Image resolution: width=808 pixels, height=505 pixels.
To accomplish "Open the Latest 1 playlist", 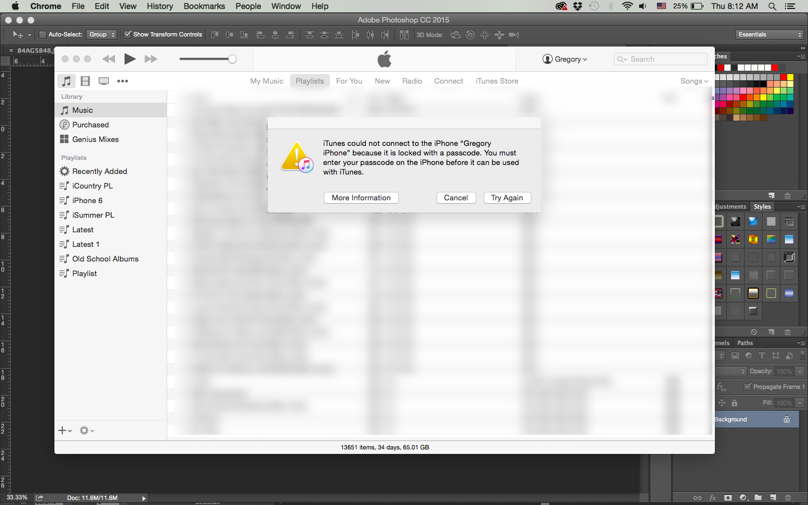I will [111, 244].
